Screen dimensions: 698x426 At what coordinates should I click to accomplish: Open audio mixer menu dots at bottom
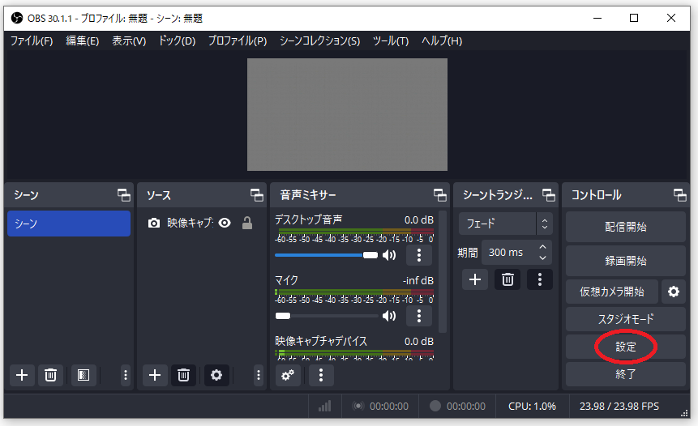pyautogui.click(x=321, y=375)
